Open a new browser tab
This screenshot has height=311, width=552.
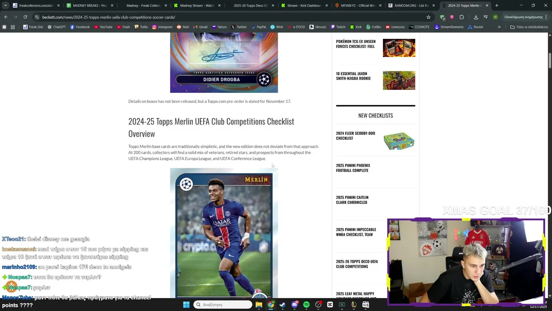point(496,6)
